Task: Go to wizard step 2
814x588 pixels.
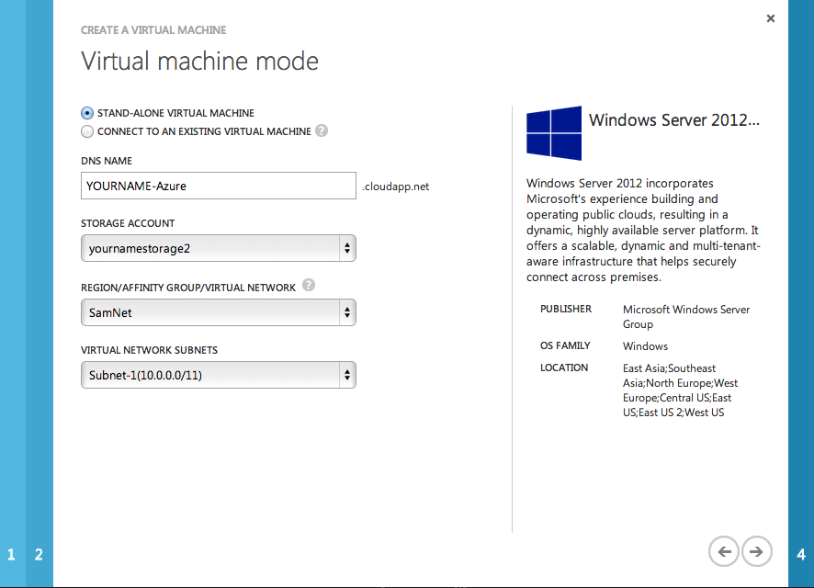Action: tap(39, 554)
